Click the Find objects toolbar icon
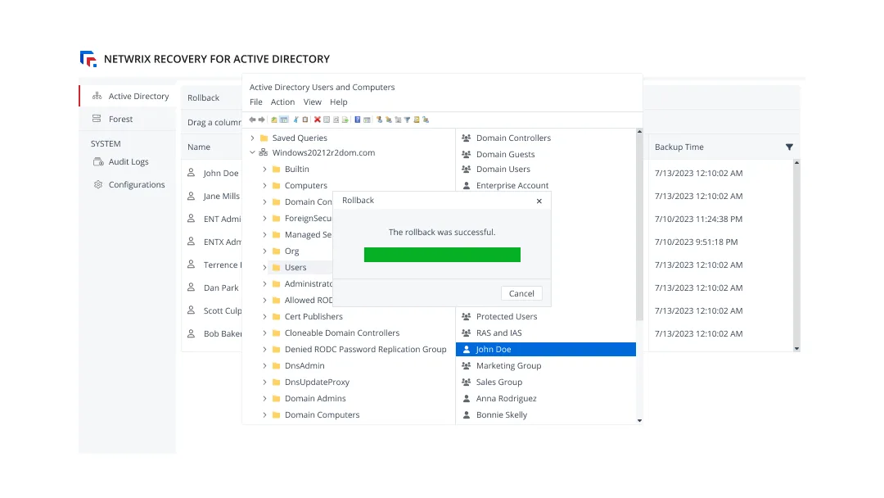The width and height of the screenshot is (884, 498). 417,120
